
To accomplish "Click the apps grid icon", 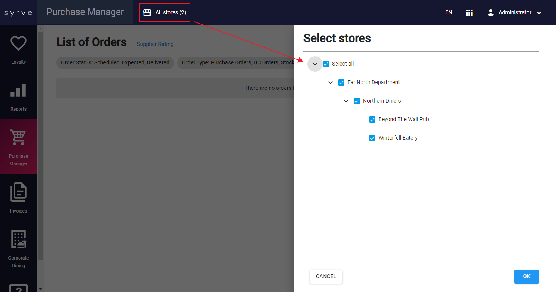I will pos(469,13).
